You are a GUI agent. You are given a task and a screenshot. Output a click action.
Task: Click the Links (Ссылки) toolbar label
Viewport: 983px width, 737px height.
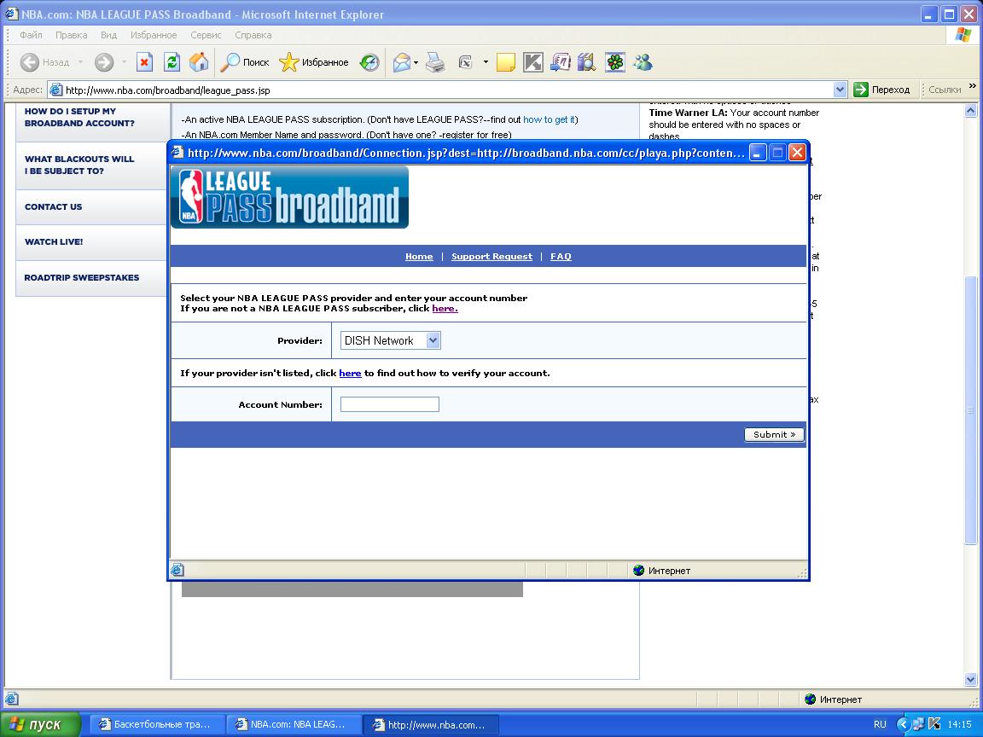pos(944,90)
